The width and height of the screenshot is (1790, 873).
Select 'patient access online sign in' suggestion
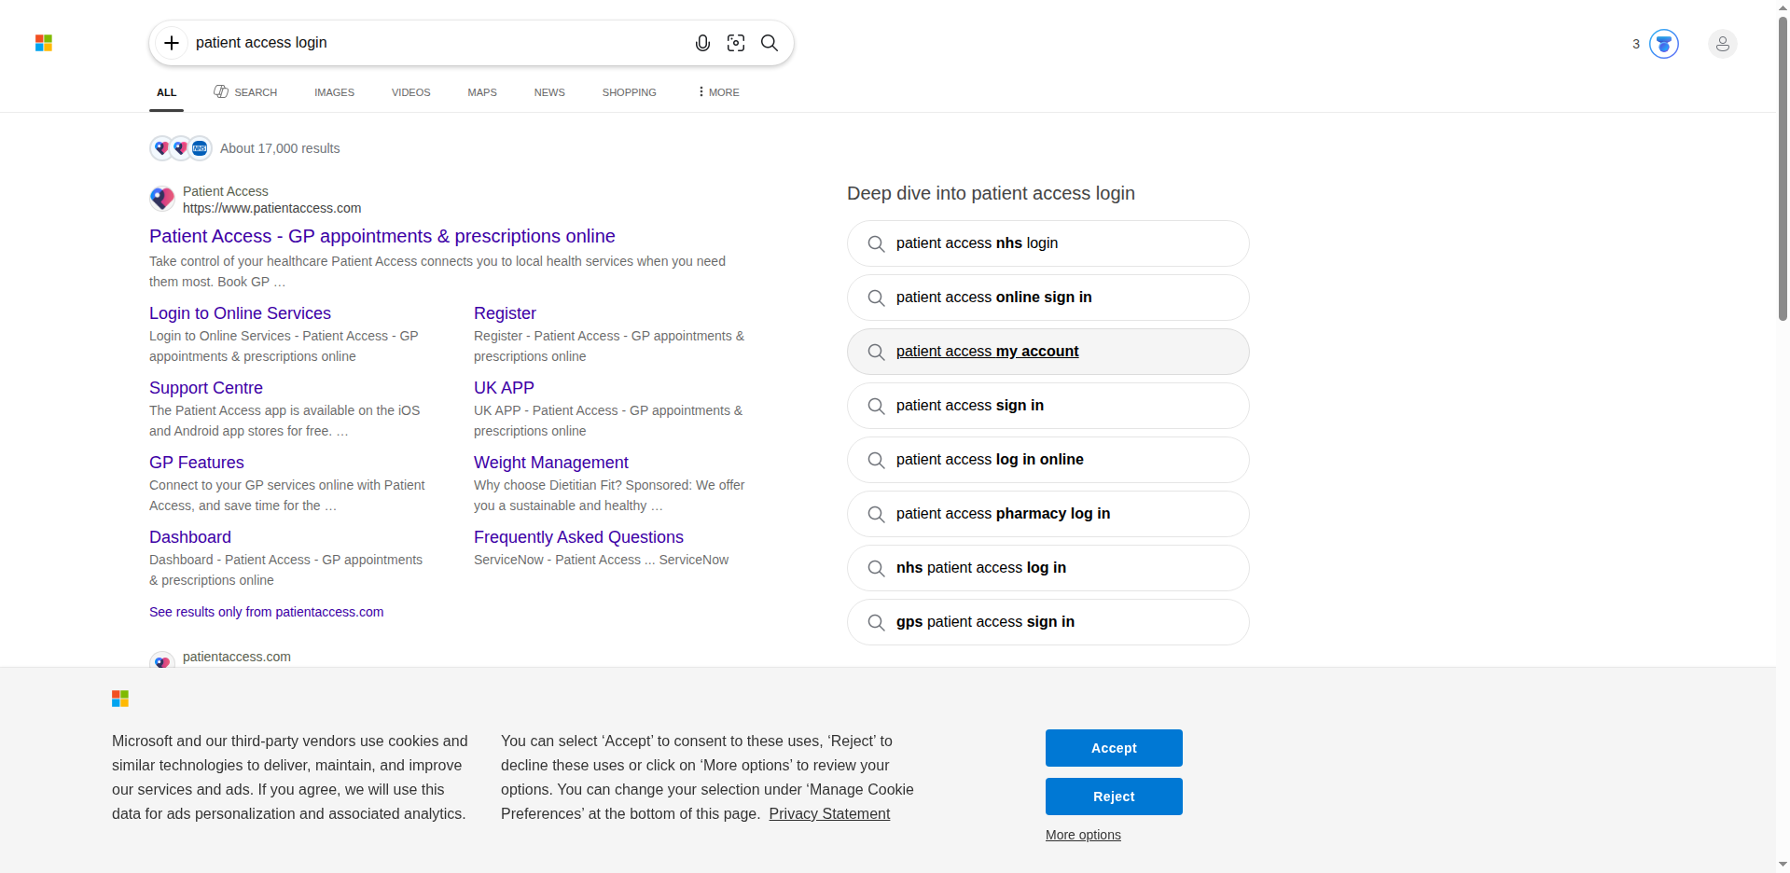[x=1048, y=298]
